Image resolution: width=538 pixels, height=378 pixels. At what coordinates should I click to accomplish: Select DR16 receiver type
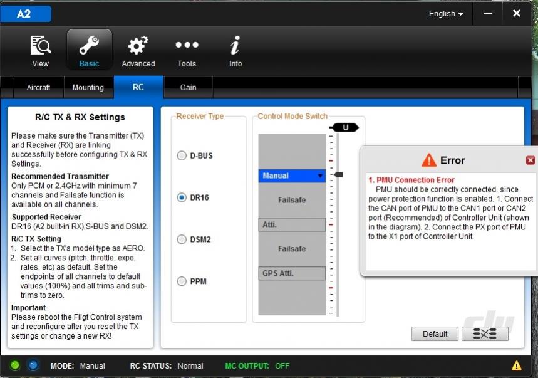tap(182, 197)
